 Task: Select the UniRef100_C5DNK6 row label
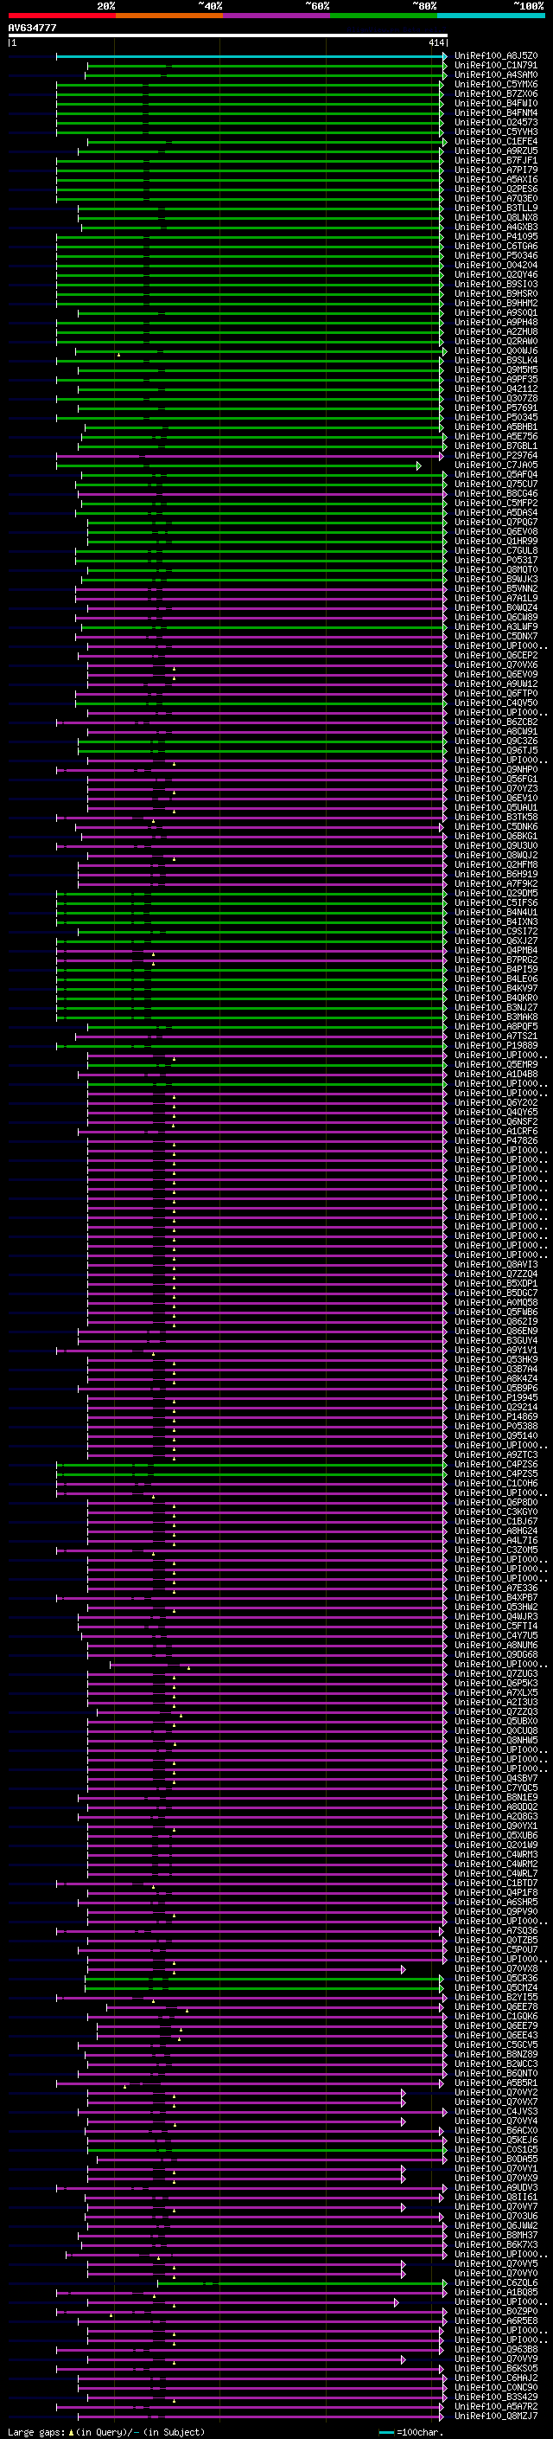[x=496, y=826]
